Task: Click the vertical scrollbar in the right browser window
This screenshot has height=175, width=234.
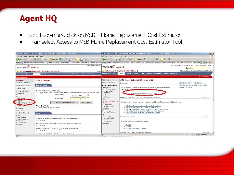Action: coord(213,99)
